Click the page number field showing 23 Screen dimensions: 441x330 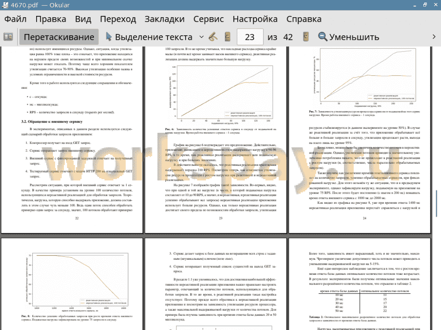[250, 37]
